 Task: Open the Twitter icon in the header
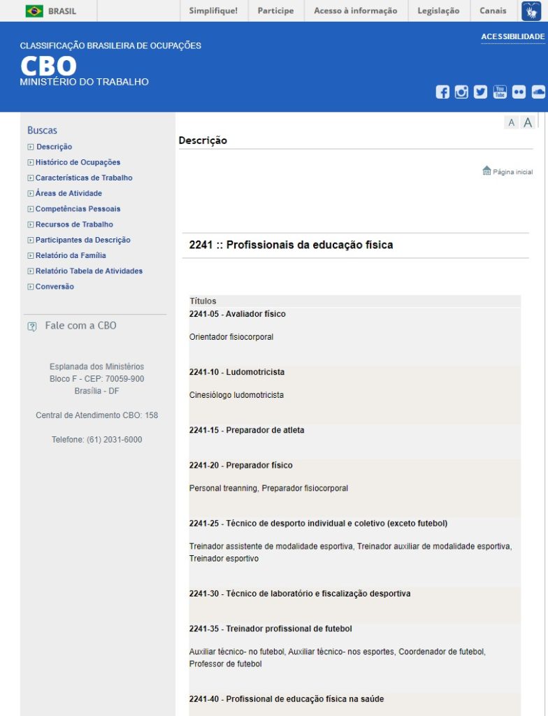(x=480, y=92)
